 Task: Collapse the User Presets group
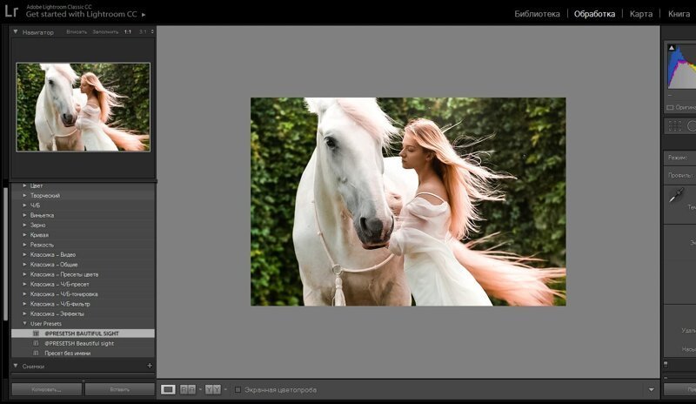[x=25, y=323]
